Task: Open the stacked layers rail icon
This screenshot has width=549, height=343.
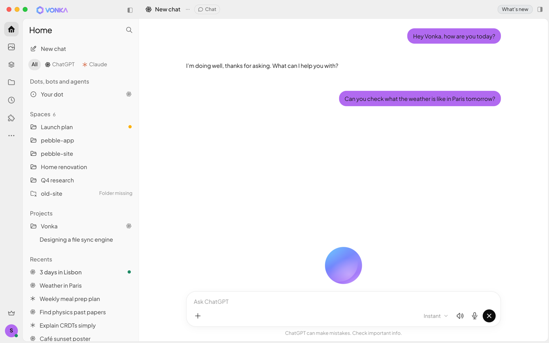Action: point(11,65)
